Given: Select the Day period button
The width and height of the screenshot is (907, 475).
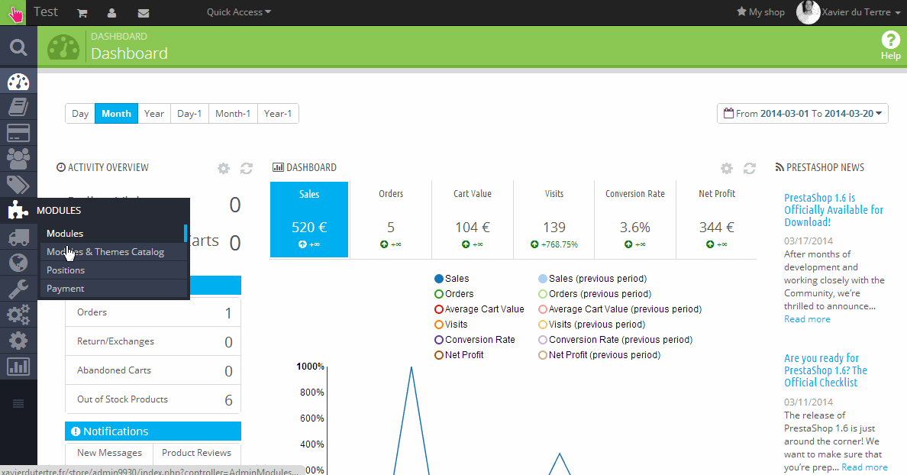Looking at the screenshot, I should tap(80, 113).
